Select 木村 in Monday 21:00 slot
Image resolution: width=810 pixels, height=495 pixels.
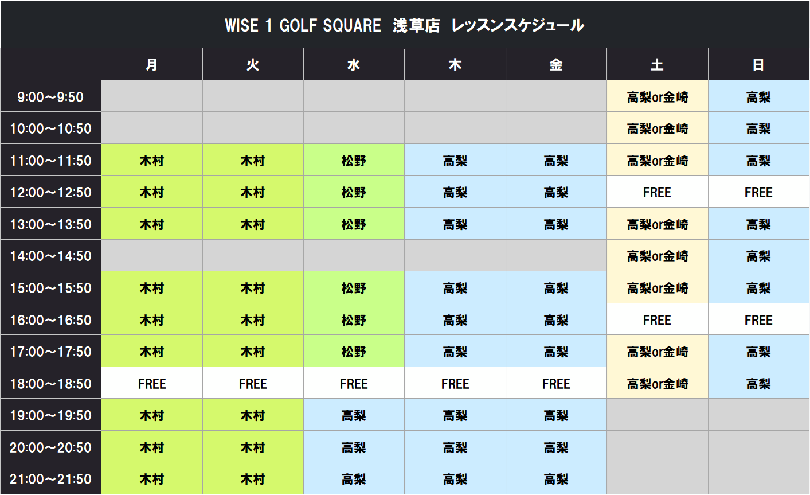tap(152, 478)
